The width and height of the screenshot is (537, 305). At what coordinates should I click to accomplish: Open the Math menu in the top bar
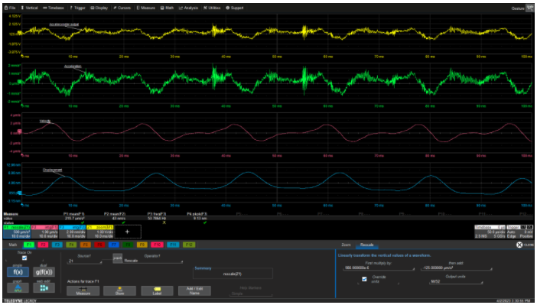click(167, 8)
